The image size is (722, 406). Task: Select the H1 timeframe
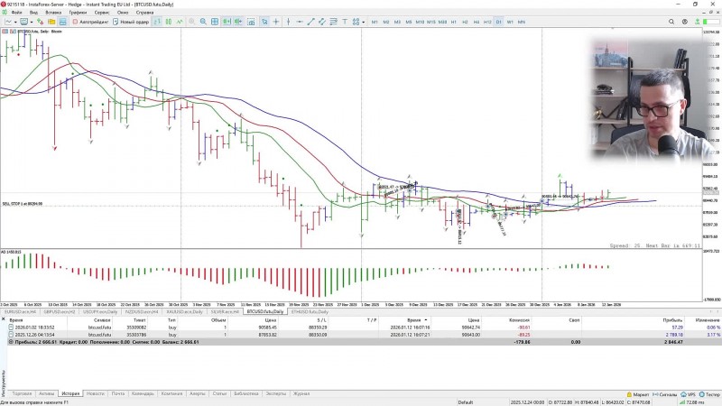point(454,22)
